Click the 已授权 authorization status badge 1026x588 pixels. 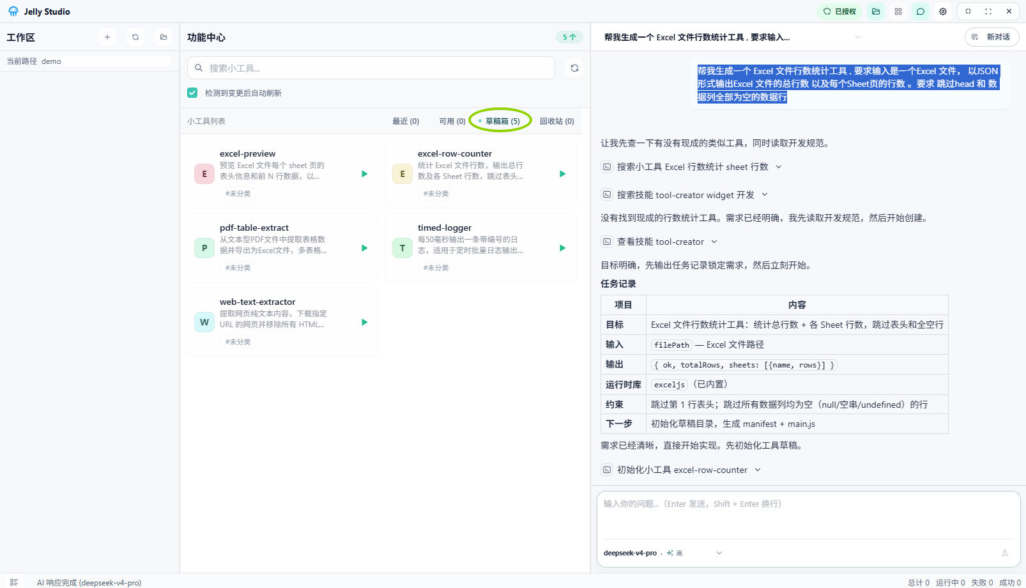click(x=839, y=12)
